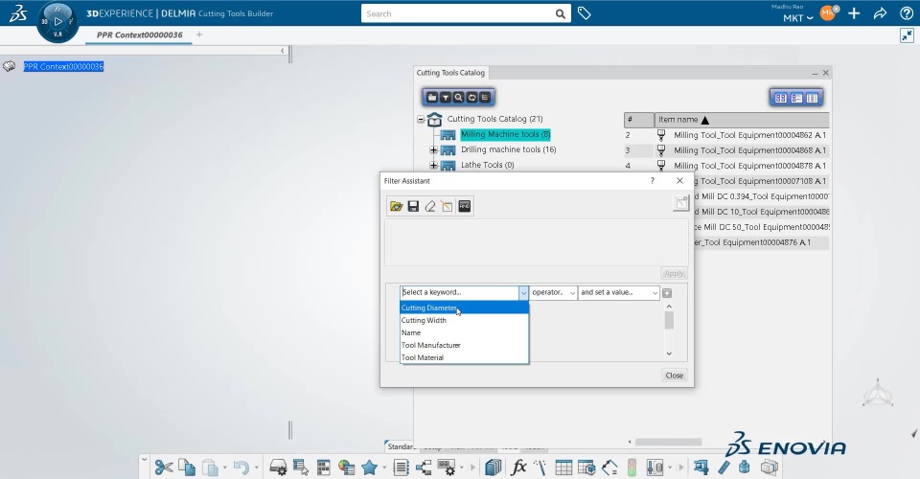Click the traffic light check icon
Image resolution: width=920 pixels, height=479 pixels.
coord(632,468)
